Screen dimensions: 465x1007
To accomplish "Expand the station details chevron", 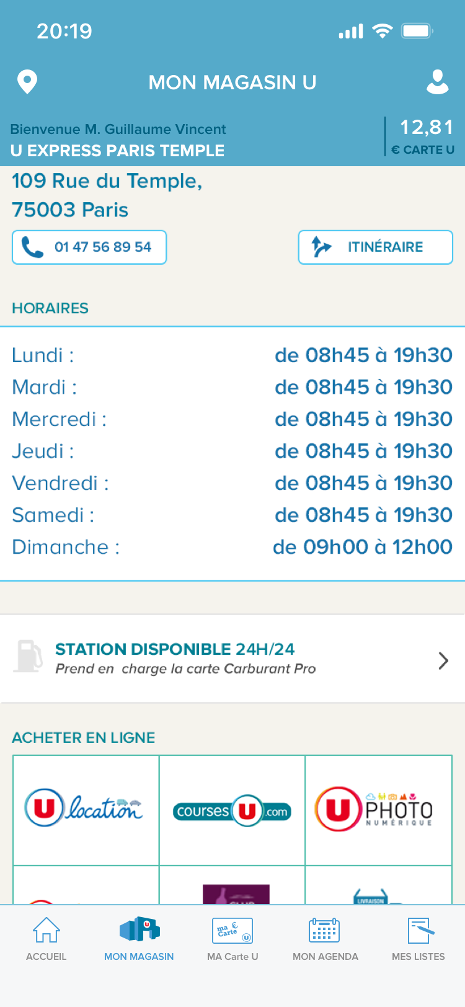I will pos(443,660).
